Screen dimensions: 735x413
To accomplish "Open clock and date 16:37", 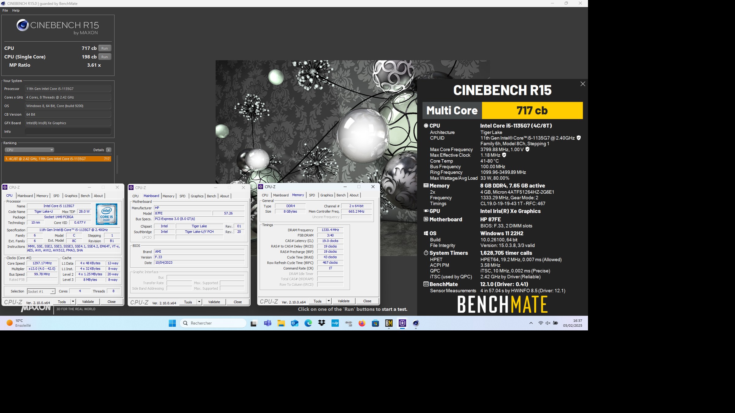I will [x=572, y=323].
